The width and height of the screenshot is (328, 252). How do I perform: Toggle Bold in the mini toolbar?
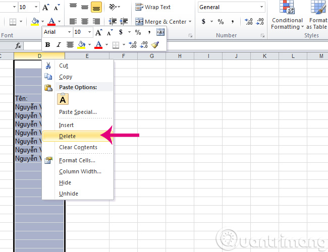pyautogui.click(x=48, y=44)
